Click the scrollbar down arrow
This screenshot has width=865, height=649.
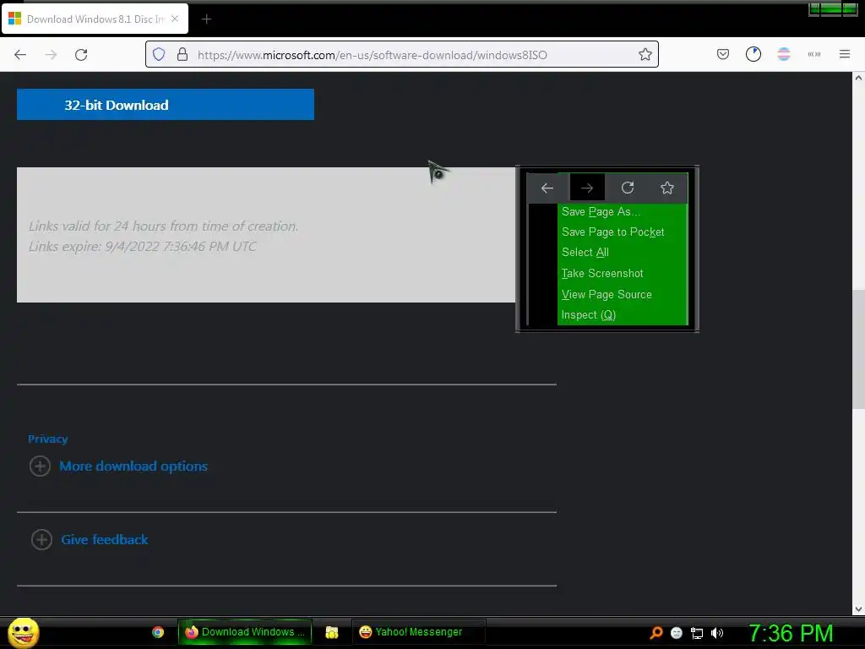(858, 609)
